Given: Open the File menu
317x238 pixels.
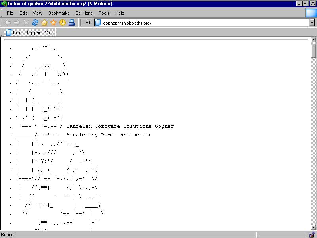Looking at the screenshot, I should 10,13.
